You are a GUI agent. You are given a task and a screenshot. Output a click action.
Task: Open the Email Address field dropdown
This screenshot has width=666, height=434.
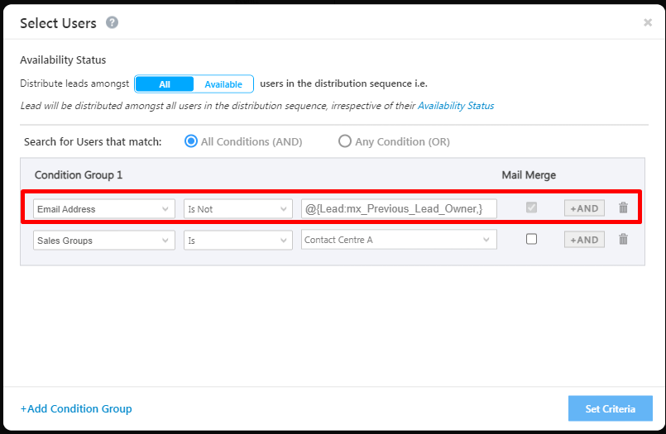point(104,209)
